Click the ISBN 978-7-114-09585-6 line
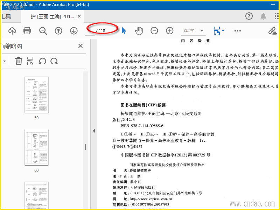 [142, 126]
